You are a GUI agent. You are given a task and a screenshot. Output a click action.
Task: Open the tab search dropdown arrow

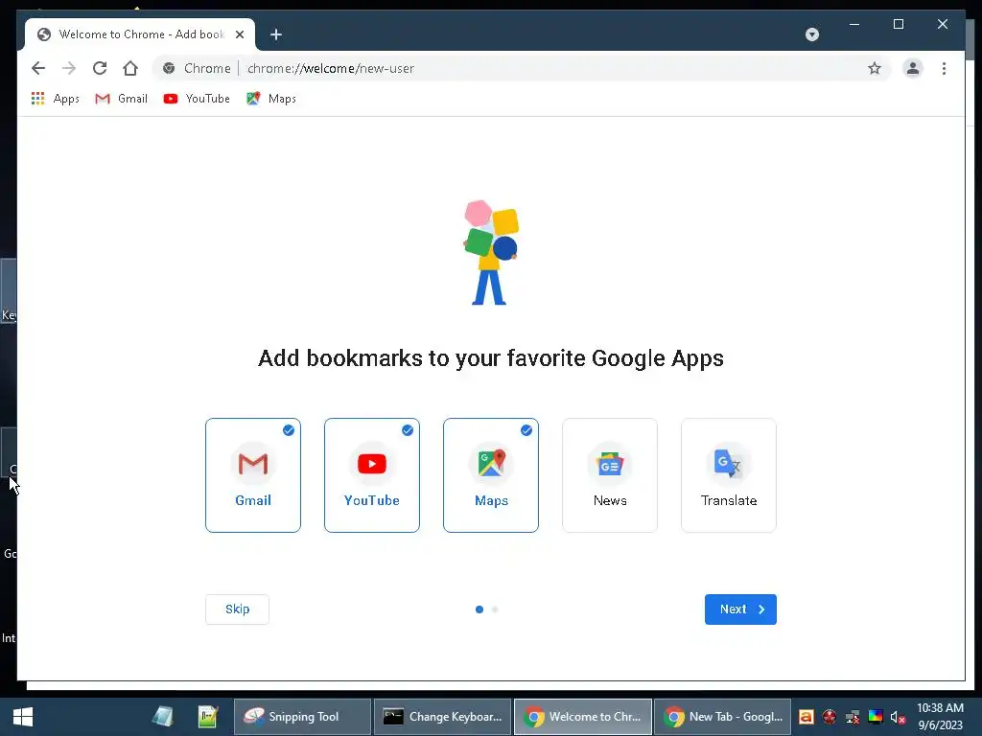pyautogui.click(x=811, y=34)
